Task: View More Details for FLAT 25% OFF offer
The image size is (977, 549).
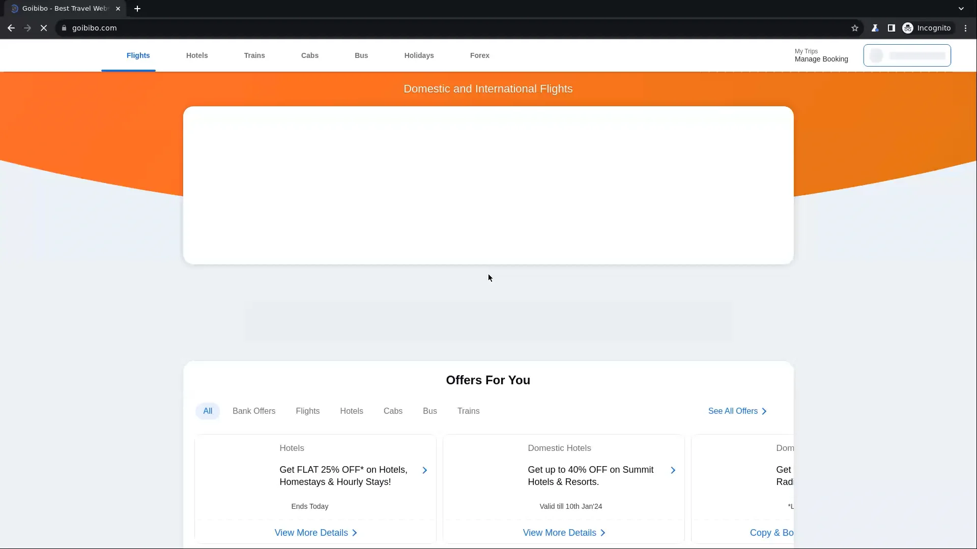Action: pyautogui.click(x=316, y=533)
